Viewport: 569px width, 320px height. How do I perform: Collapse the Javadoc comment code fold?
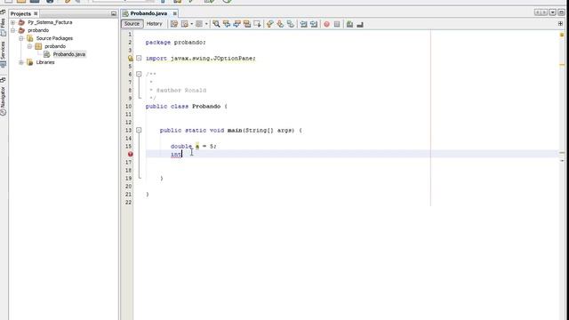click(139, 74)
